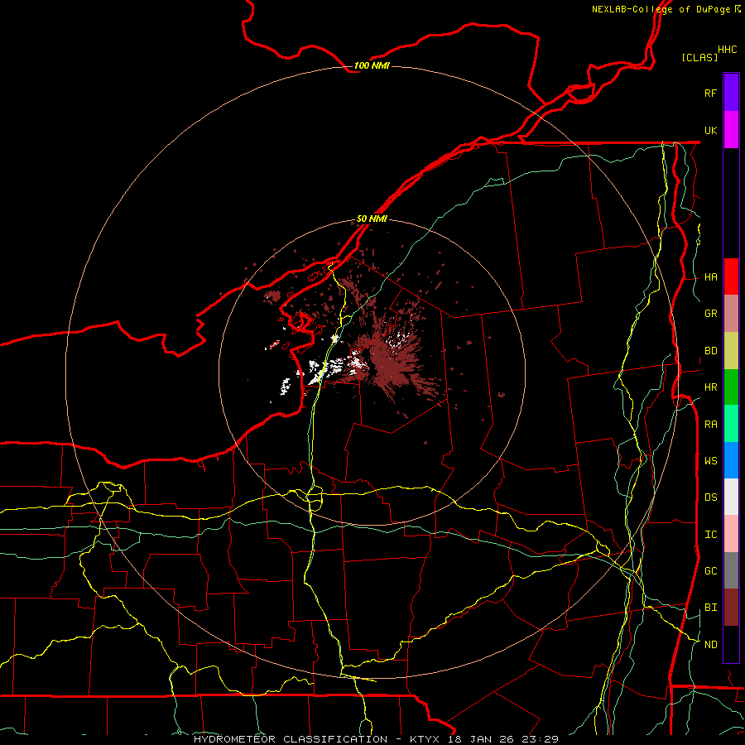745x745 pixels.
Task: Click the GC legend label
Action: (x=711, y=571)
